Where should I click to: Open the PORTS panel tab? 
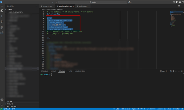(70, 71)
